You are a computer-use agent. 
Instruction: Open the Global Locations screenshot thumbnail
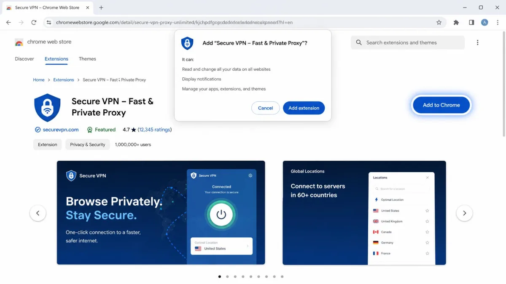(x=364, y=212)
